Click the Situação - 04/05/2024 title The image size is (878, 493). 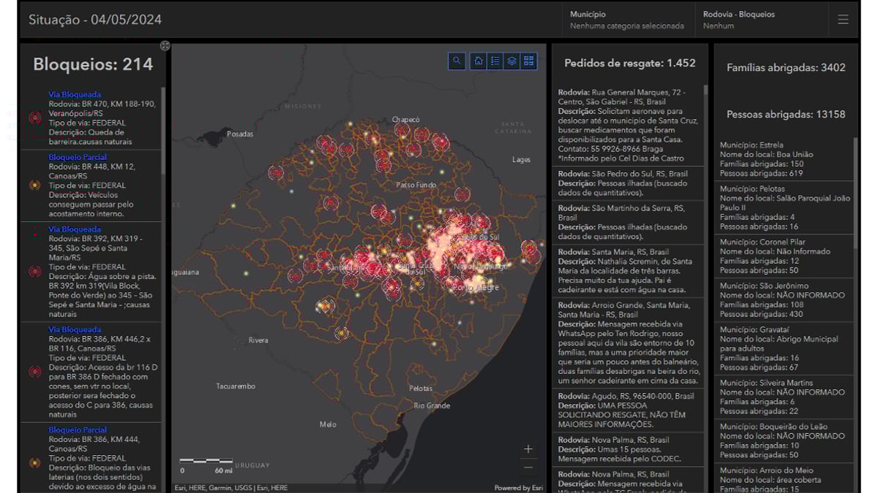click(x=95, y=20)
